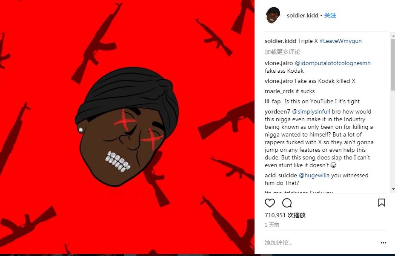Click the scrollbar up arrow in comments

tap(393, 36)
